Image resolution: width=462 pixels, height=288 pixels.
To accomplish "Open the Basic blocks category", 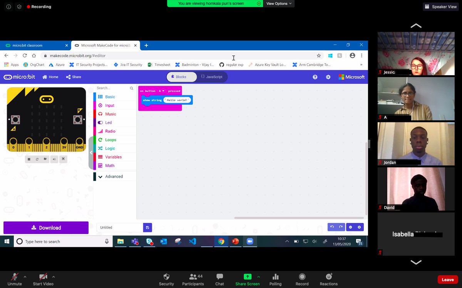I will 115,97.
